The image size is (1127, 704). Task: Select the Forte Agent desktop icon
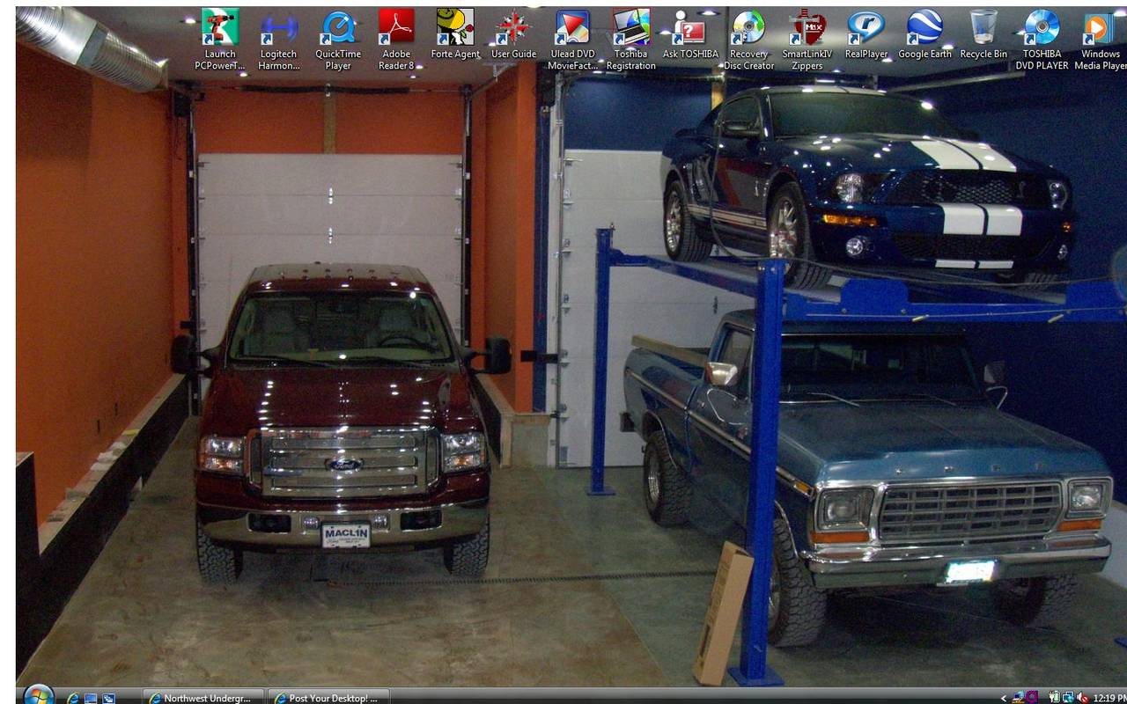tap(455, 34)
